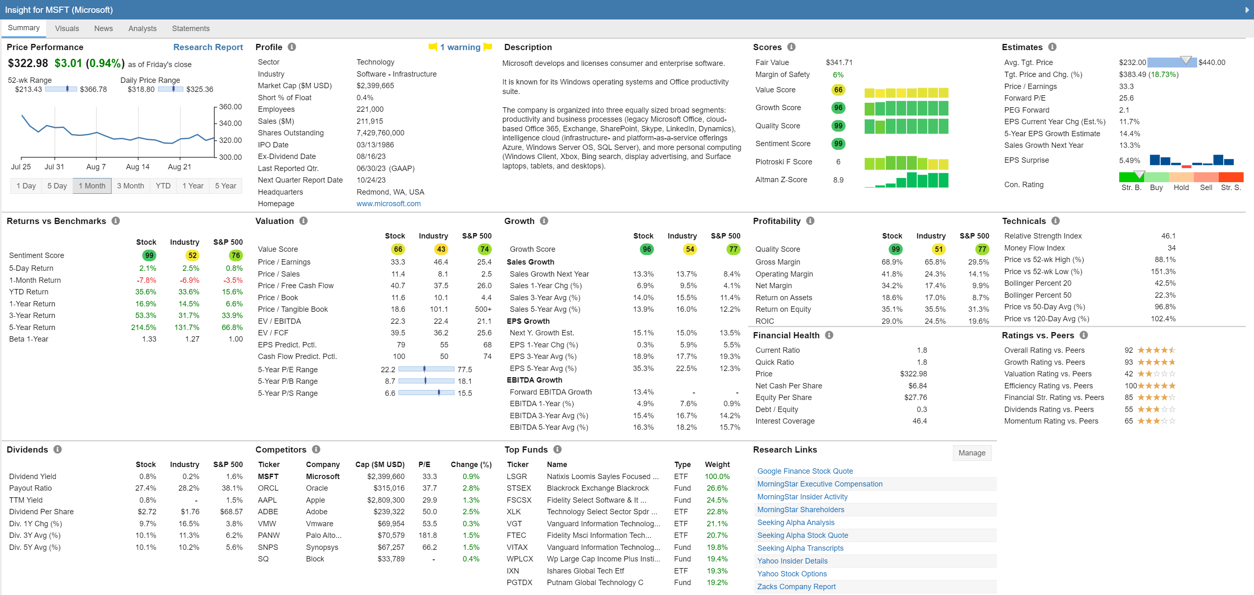The height and width of the screenshot is (595, 1254).
Task: Click info icon next to Returns vs Benchmarks
Action: pyautogui.click(x=115, y=221)
